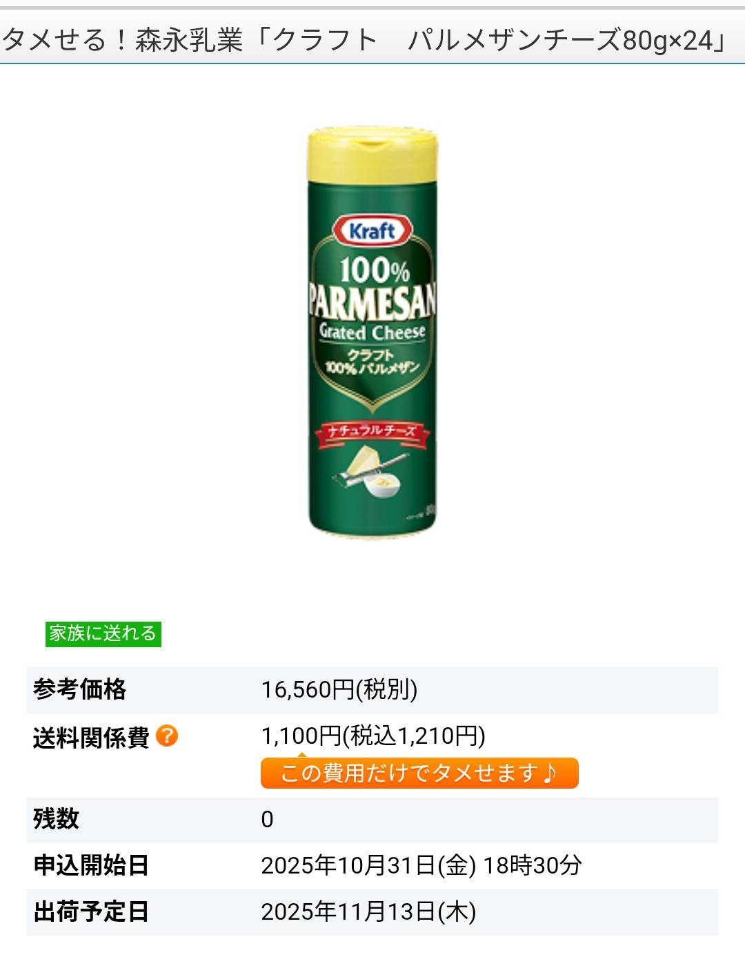
Task: Click the Kraft logo on the bottle
Action: (x=372, y=230)
